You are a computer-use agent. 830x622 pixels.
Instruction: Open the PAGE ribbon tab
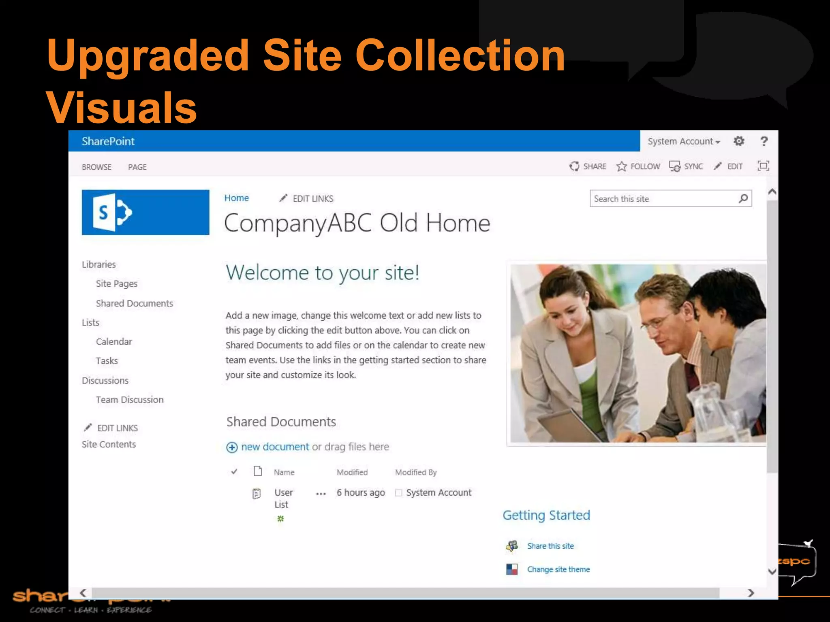click(x=137, y=167)
